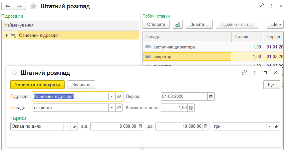Sort by Ставок column header
The image size is (286, 150).
point(248,37)
